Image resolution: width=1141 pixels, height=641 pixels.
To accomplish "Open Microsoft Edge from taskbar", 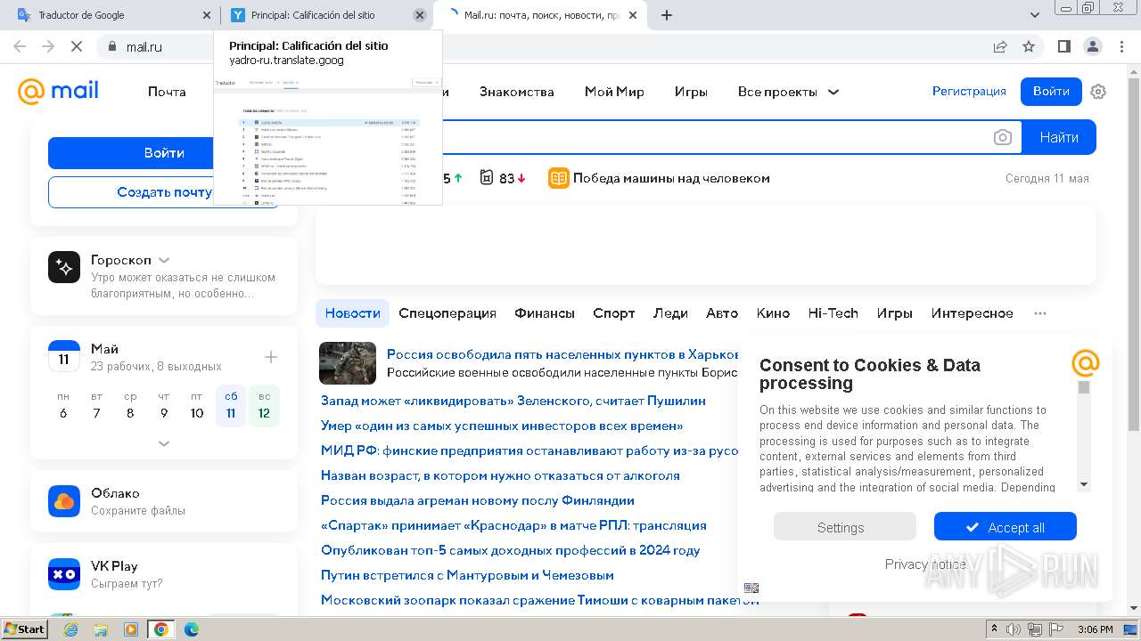I will [x=191, y=629].
